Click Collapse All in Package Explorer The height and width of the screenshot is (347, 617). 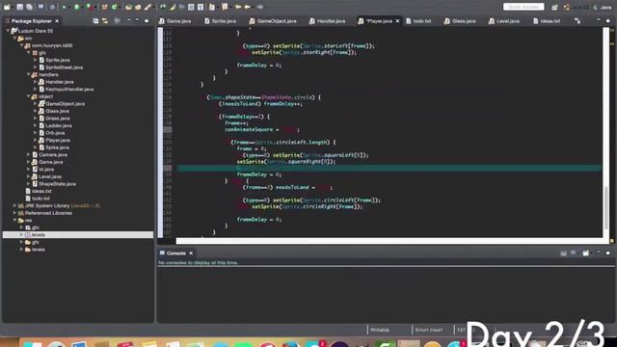coord(95,21)
